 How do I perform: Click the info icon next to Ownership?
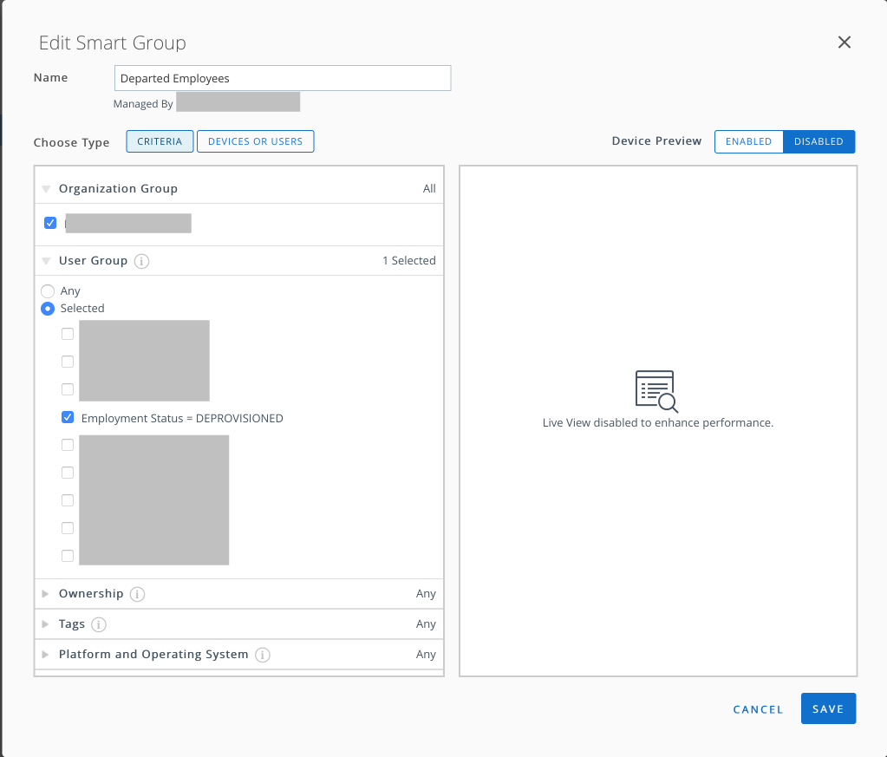137,594
